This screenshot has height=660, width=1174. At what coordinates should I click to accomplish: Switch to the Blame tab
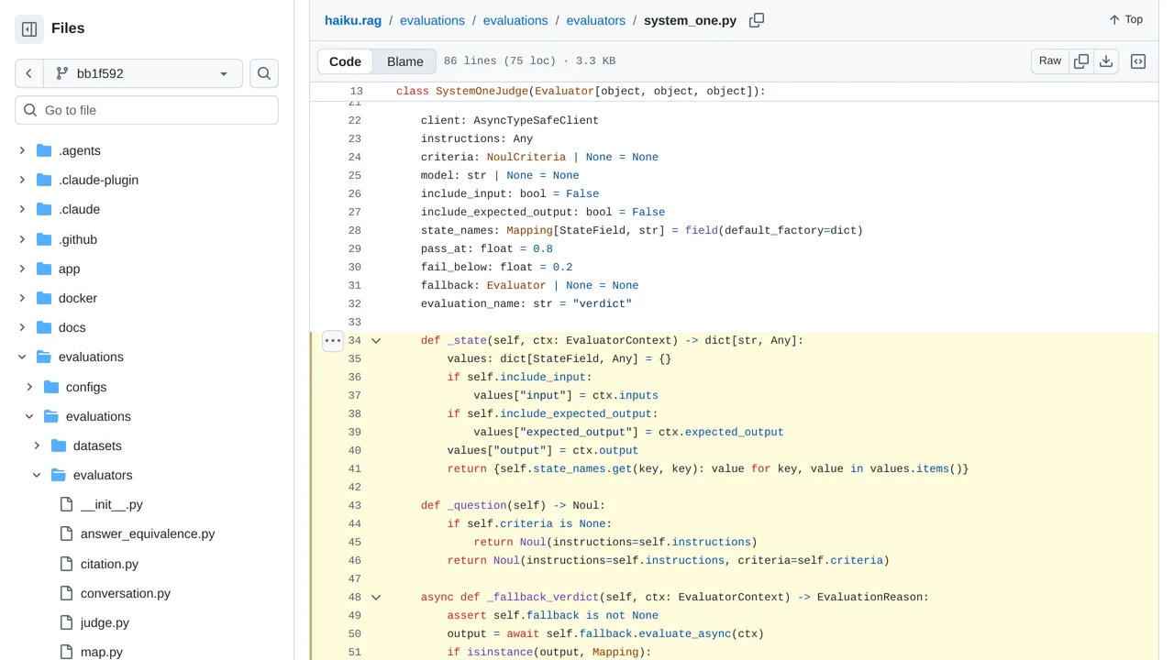pyautogui.click(x=405, y=61)
